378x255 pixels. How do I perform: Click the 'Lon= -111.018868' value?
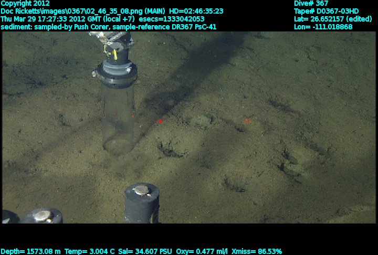click(x=323, y=27)
